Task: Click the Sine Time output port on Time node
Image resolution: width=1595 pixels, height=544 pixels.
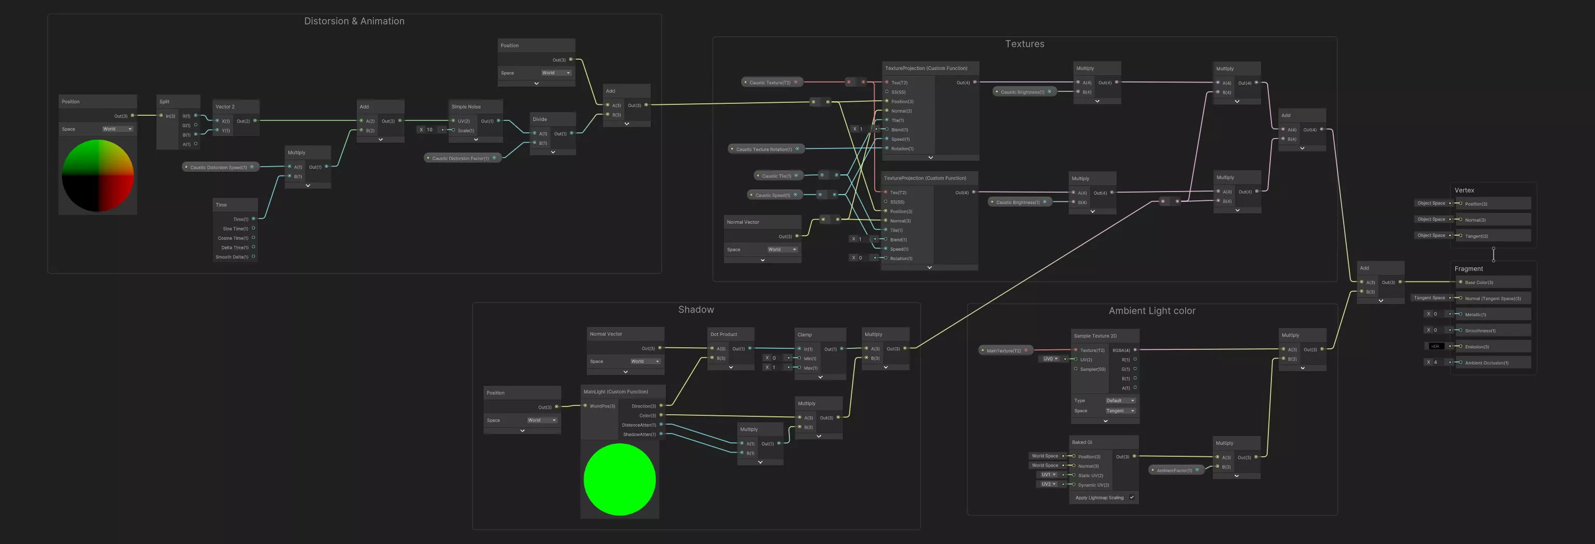Action: (253, 228)
